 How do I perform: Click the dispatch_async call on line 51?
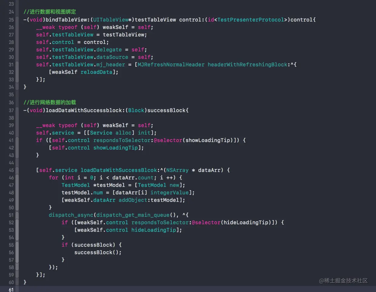click(x=71, y=215)
